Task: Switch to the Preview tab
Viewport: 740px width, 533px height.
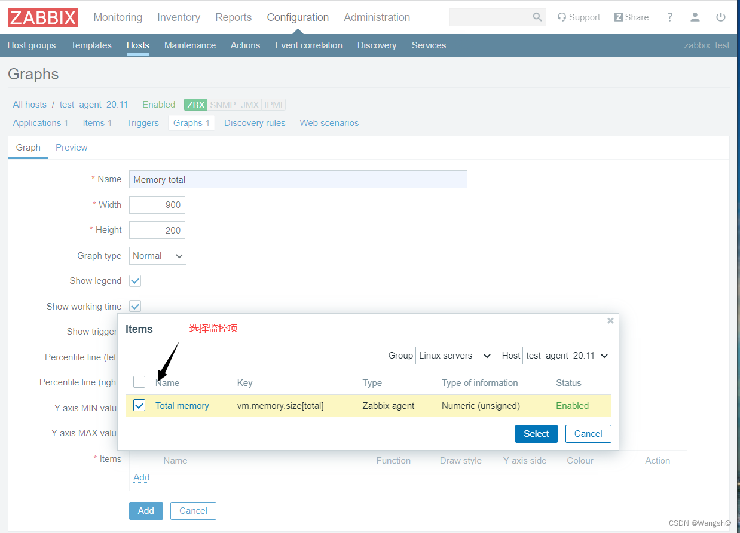Action: 72,148
